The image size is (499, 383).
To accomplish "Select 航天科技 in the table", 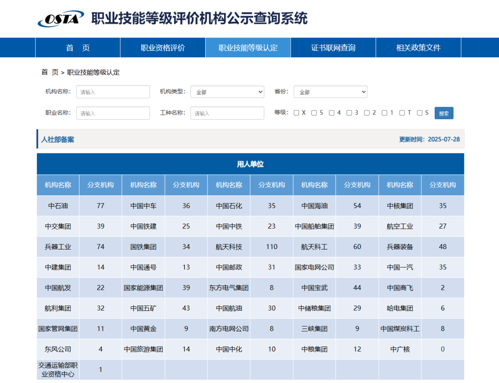I will 229,247.
